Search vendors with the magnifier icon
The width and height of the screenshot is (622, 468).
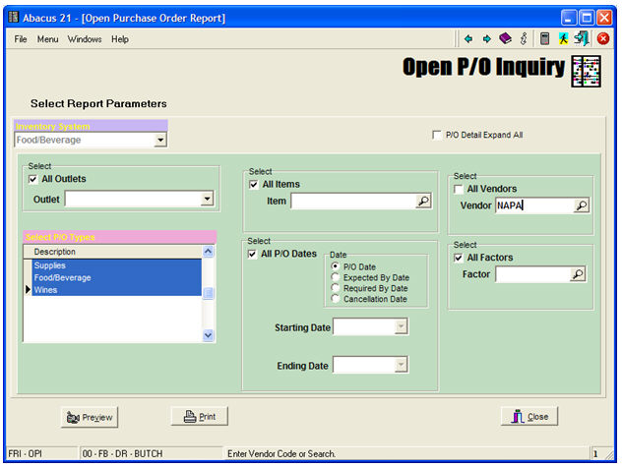point(581,206)
